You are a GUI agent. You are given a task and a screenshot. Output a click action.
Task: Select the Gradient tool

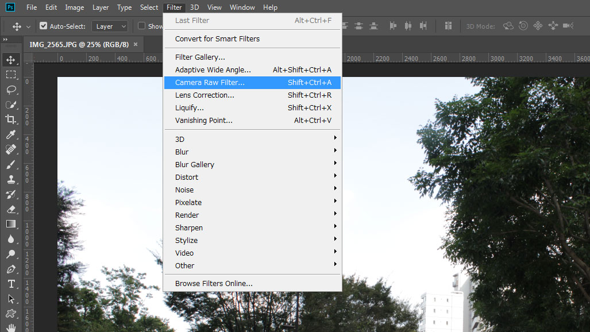click(x=11, y=224)
